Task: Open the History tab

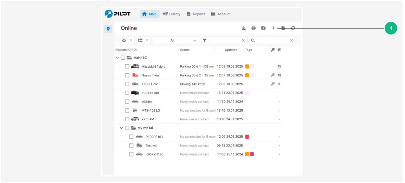Action: pos(171,14)
